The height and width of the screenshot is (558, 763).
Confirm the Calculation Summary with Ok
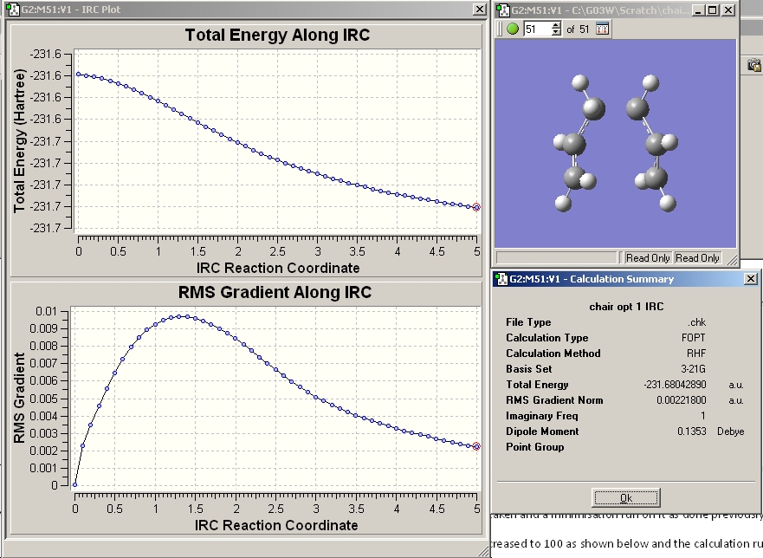[626, 497]
